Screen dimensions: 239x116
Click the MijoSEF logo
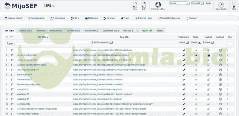click(20, 6)
